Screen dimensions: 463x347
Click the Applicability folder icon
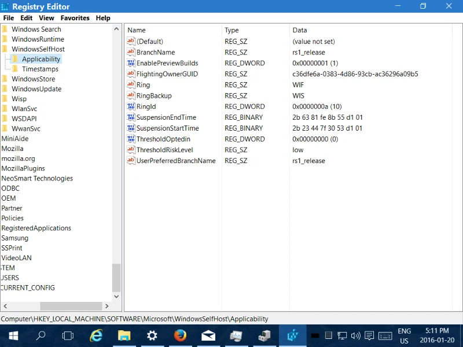pyautogui.click(x=16, y=59)
